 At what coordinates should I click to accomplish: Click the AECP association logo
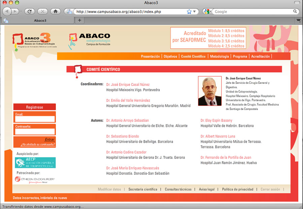point(35,163)
